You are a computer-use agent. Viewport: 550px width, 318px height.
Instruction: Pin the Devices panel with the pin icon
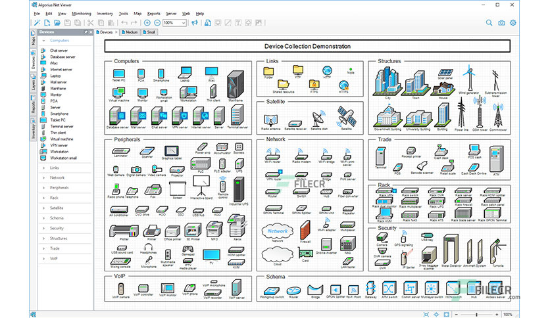point(86,32)
